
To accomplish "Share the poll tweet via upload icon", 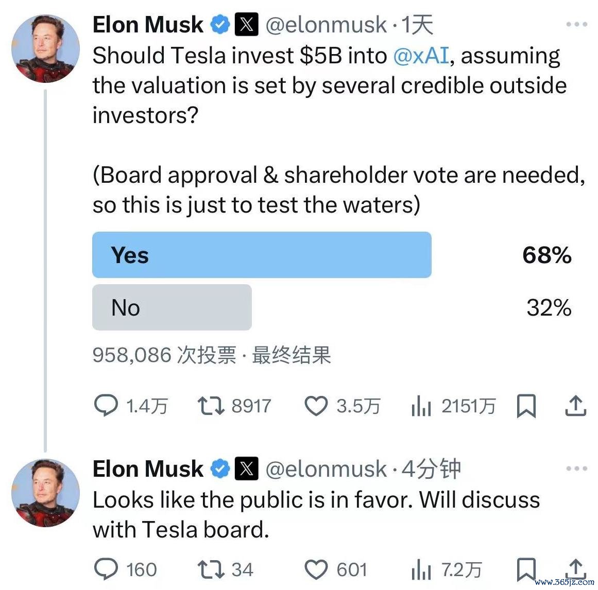I will tap(575, 405).
